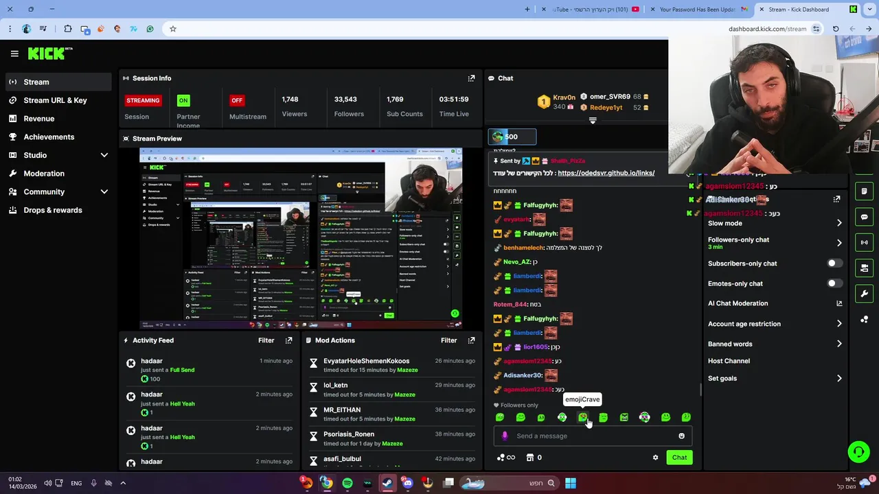Click the Windows Start button

(x=571, y=483)
